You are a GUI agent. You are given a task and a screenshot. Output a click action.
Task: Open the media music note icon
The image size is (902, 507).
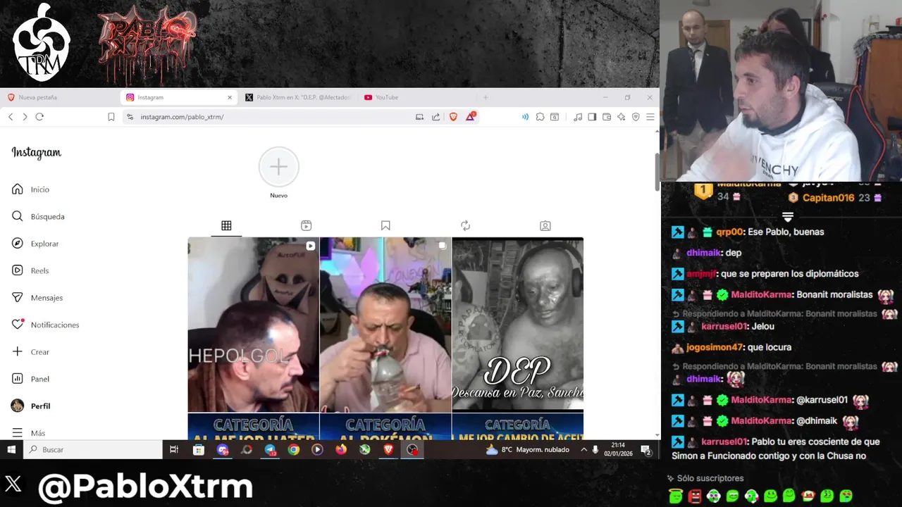[x=578, y=117]
